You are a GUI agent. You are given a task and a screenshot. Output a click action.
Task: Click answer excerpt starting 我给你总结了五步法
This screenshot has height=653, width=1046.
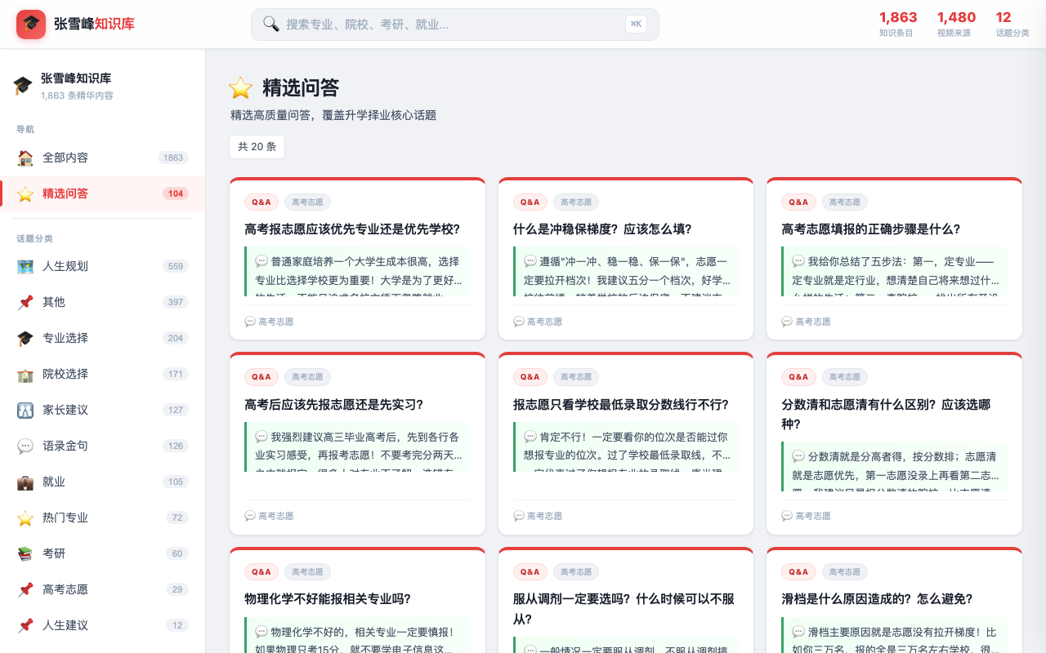tap(894, 271)
